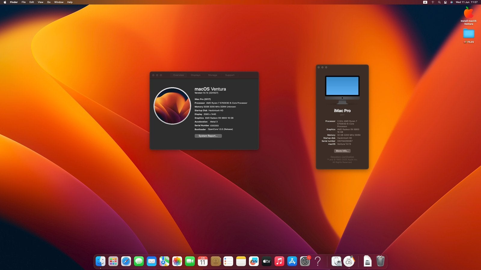Click the 'macOS Ventura' title text
The height and width of the screenshot is (270, 481).
210,89
